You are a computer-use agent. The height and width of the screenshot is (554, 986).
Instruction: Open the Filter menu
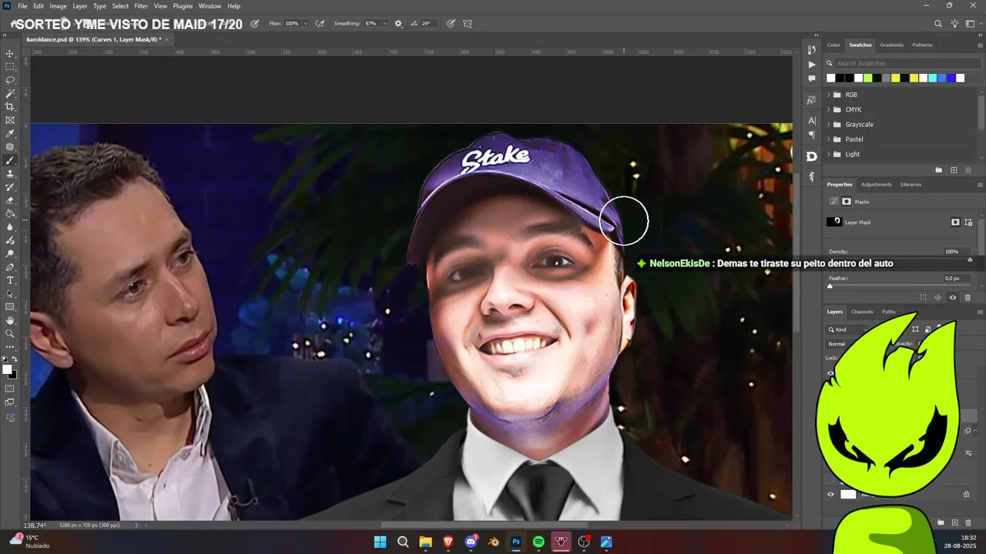coord(141,6)
